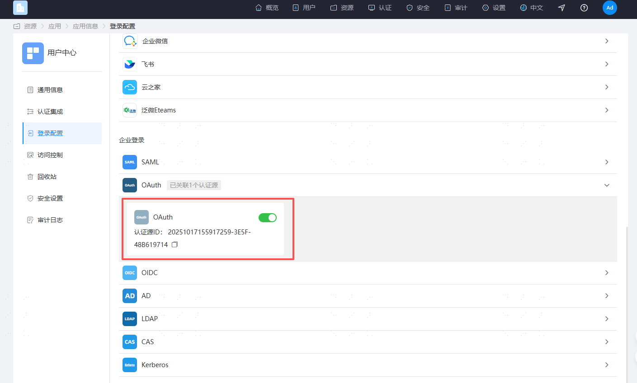Click the help question mark icon
This screenshot has height=383, width=637.
point(584,8)
